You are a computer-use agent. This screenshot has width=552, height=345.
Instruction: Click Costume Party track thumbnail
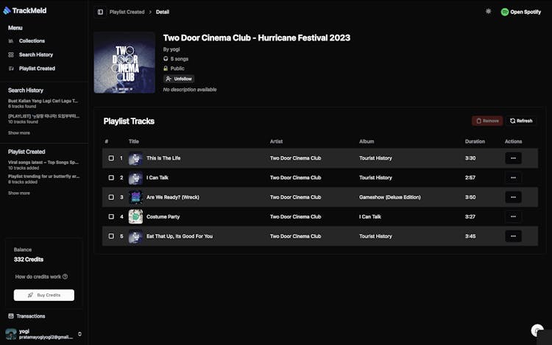coord(135,216)
